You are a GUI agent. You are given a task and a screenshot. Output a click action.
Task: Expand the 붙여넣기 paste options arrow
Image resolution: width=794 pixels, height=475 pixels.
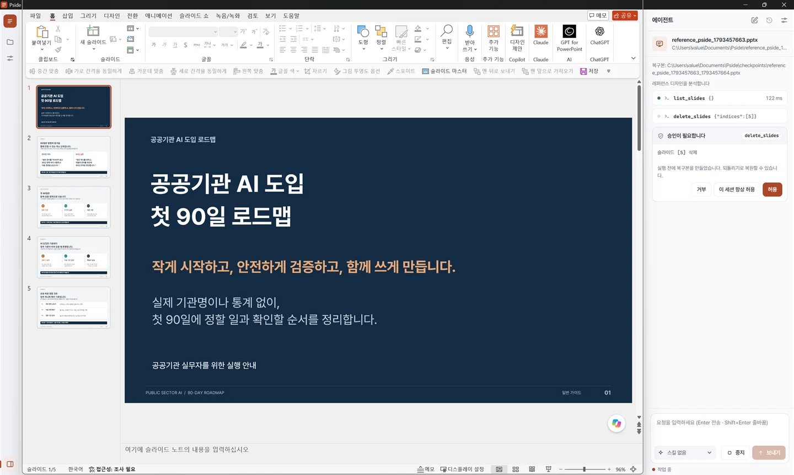tap(41, 50)
